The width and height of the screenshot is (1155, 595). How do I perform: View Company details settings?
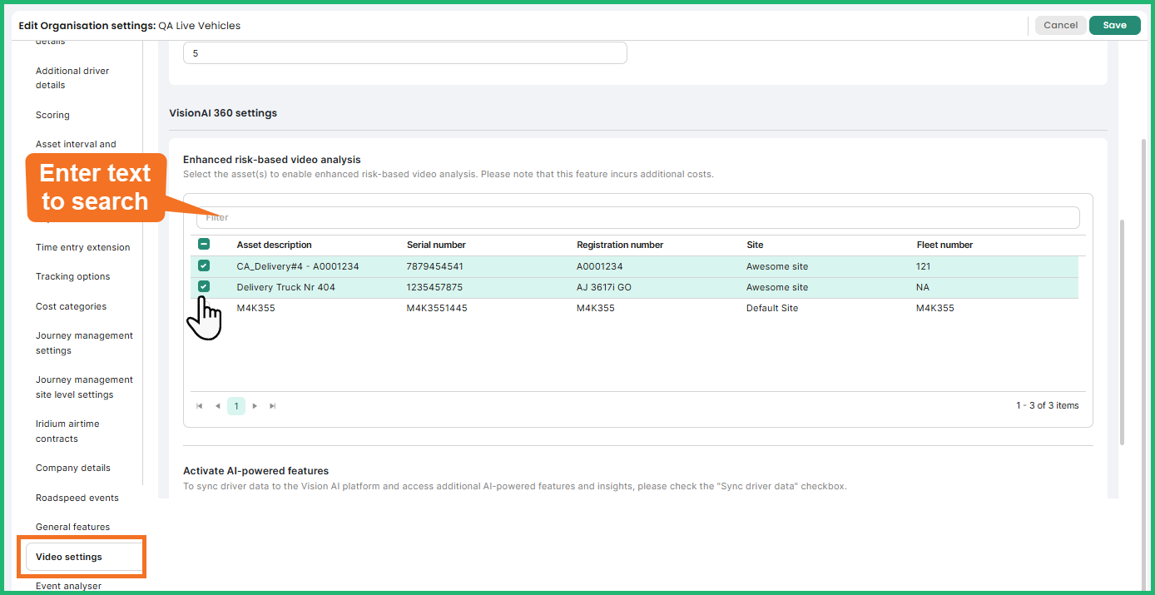coord(72,467)
